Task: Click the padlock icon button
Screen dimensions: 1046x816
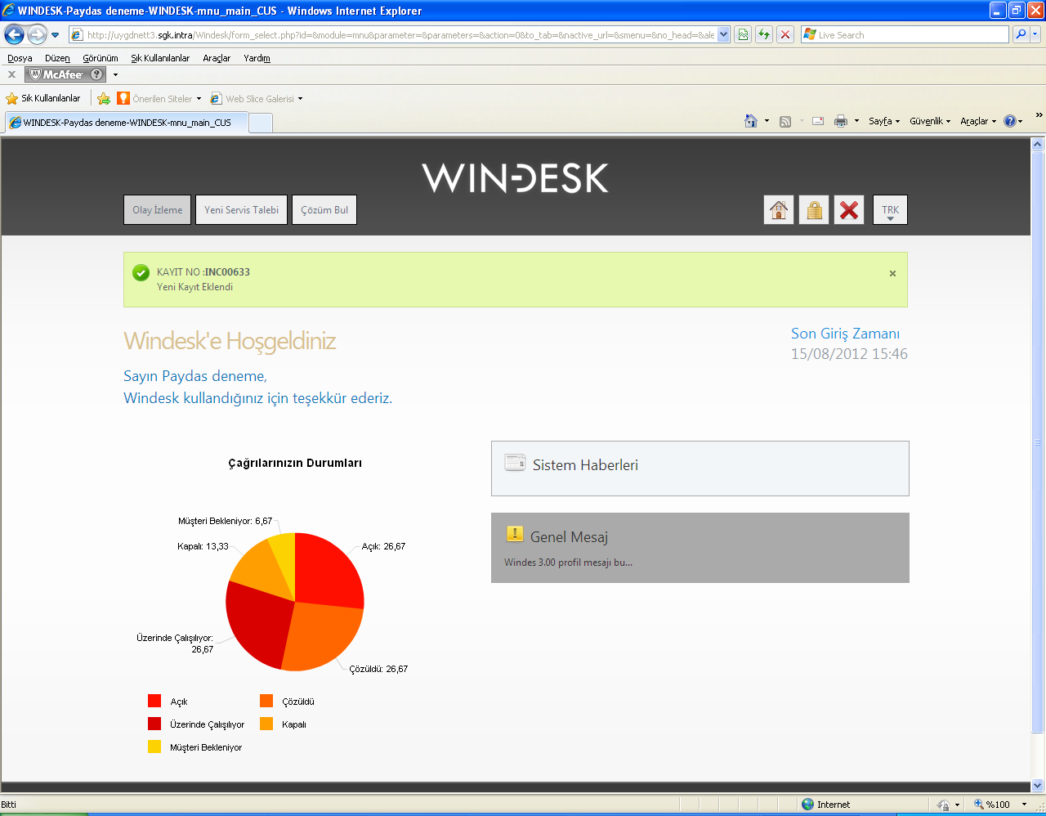Action: pos(814,210)
